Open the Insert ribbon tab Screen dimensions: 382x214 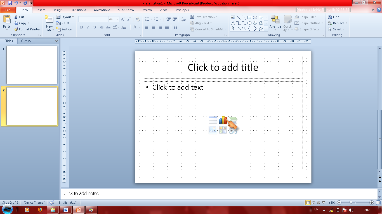click(x=41, y=10)
